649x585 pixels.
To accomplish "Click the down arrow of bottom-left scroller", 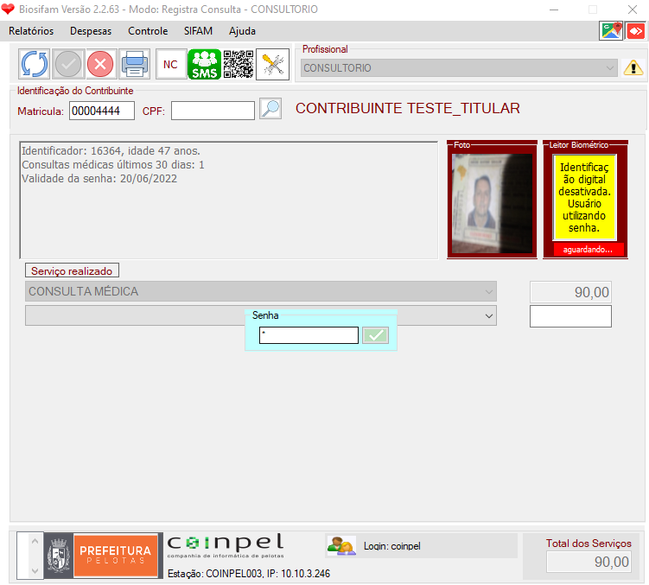I will point(35,571).
